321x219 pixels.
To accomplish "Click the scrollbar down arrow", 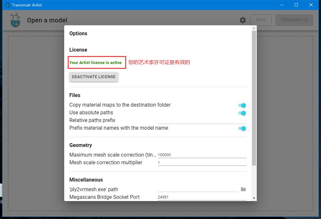I will [x=254, y=198].
